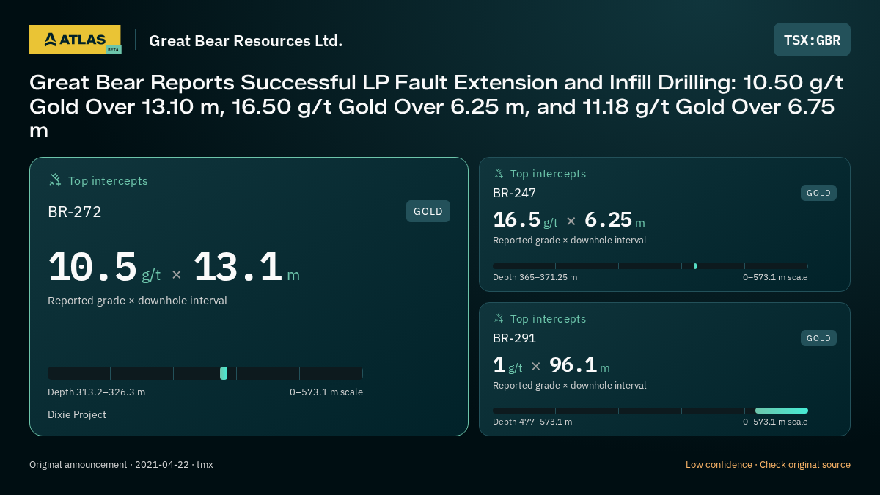Click the BR-291 depth interval bar
This screenshot has height=495, width=880.
tap(782, 411)
